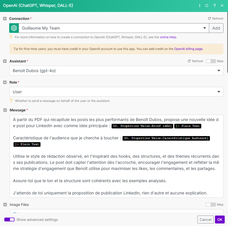The width and height of the screenshot is (228, 226).
Task: Click the 'Image Files' section label
Action: pos(19,205)
